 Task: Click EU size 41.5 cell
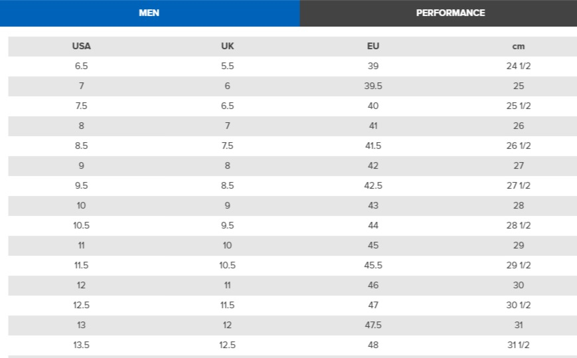pyautogui.click(x=373, y=145)
